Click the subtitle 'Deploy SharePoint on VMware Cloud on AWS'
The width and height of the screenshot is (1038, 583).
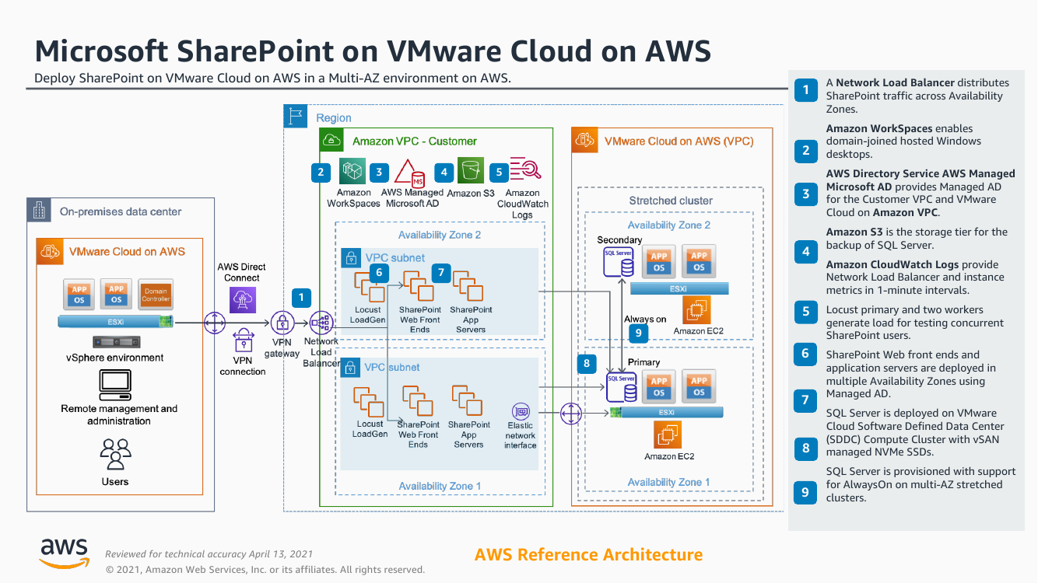(272, 79)
